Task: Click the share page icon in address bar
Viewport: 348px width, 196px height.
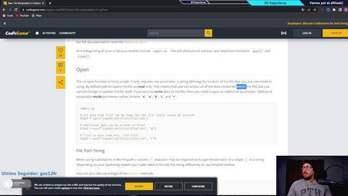Action: tap(309, 10)
